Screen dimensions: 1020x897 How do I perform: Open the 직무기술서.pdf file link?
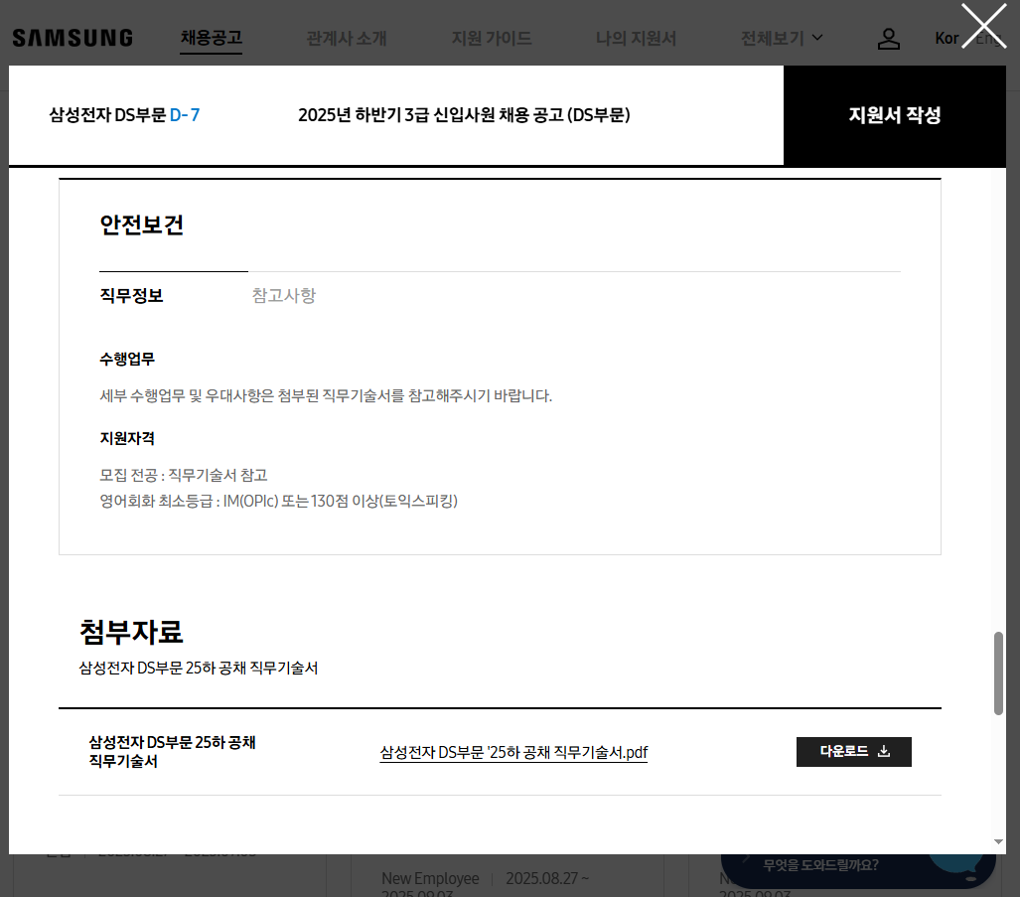pos(513,752)
